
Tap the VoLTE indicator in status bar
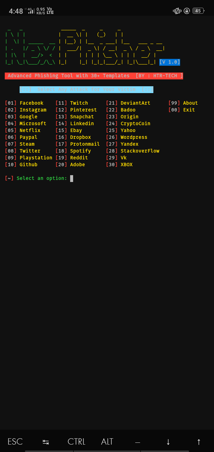(x=50, y=11)
